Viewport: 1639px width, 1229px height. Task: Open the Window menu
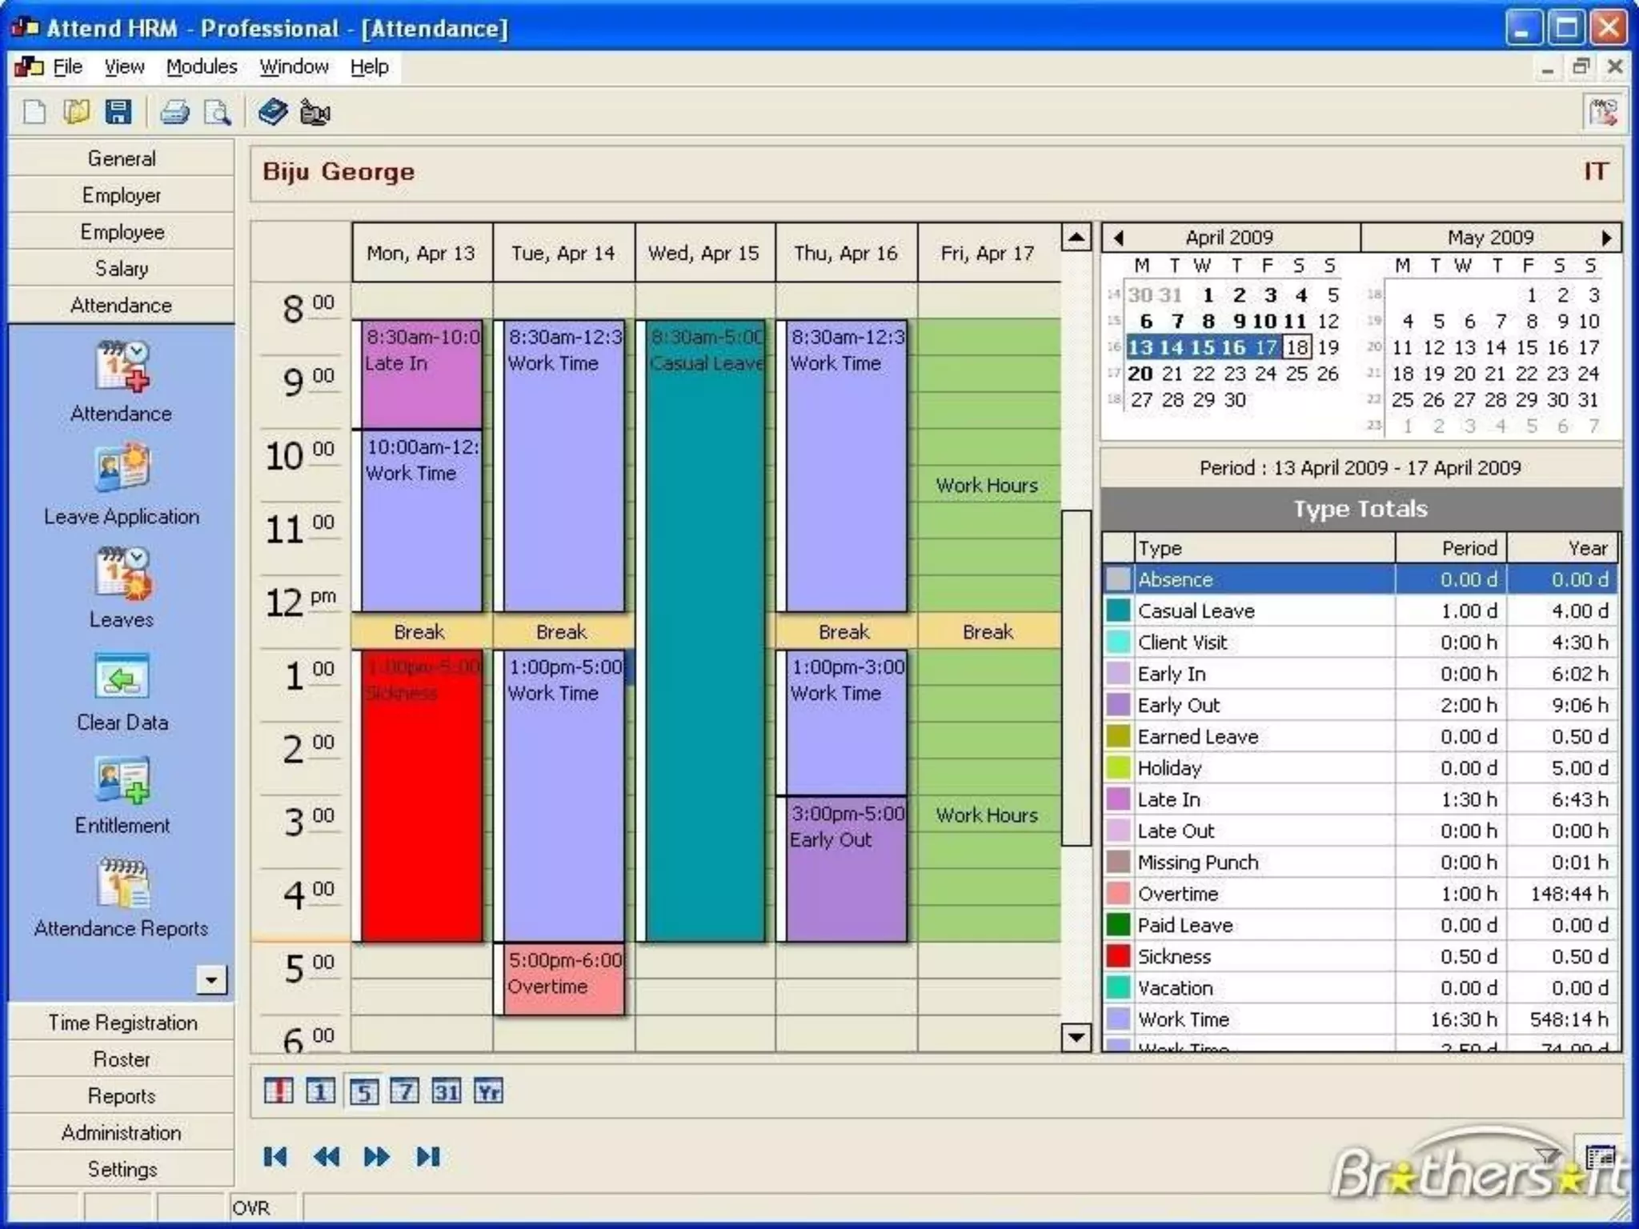[294, 67]
